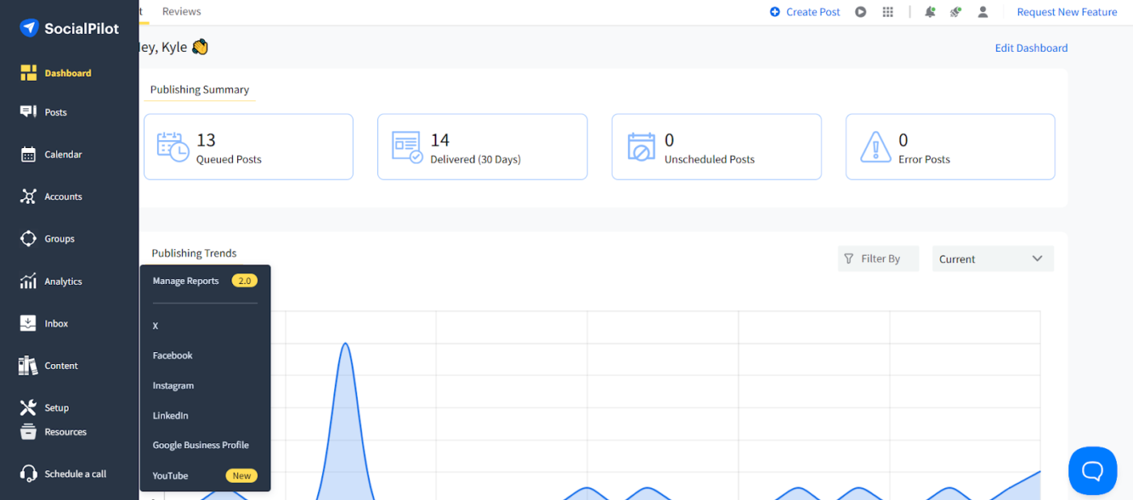Open the notifications bell icon
Image resolution: width=1133 pixels, height=500 pixels.
click(x=930, y=12)
